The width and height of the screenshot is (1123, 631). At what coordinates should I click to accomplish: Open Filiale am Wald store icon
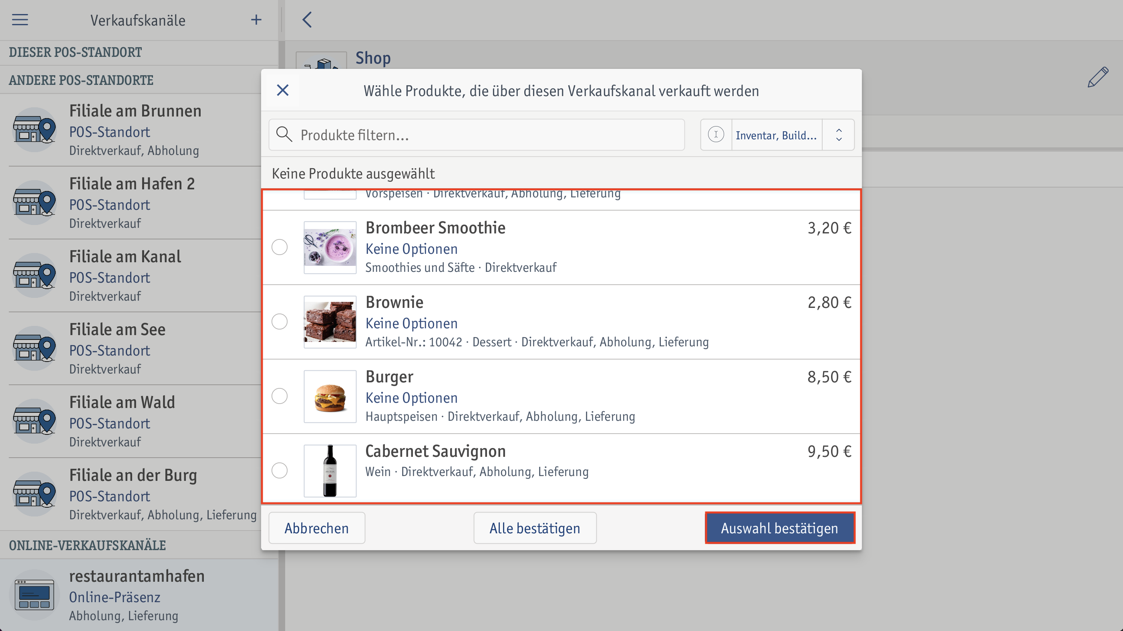pos(34,421)
